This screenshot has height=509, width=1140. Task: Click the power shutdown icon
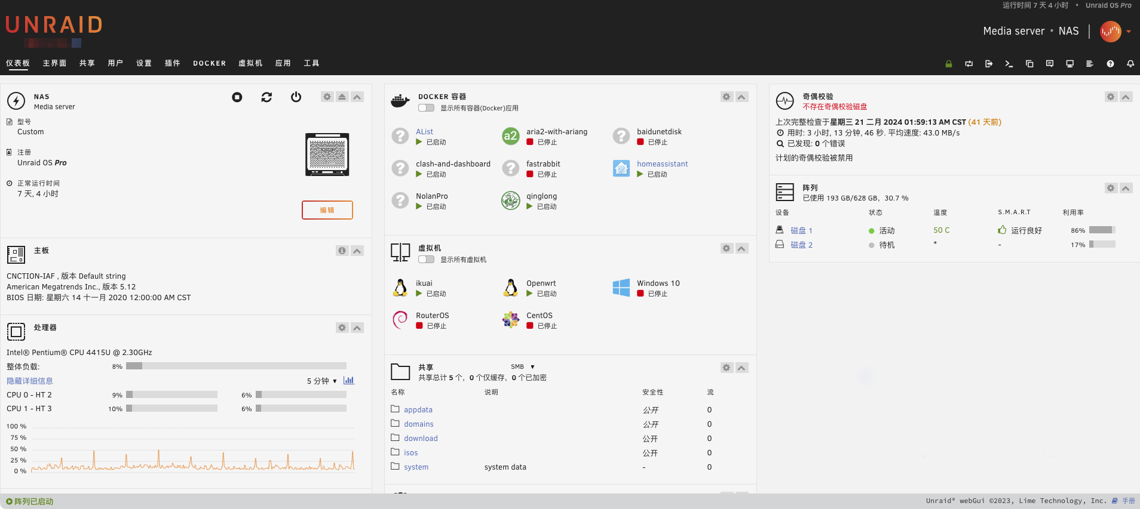point(296,97)
